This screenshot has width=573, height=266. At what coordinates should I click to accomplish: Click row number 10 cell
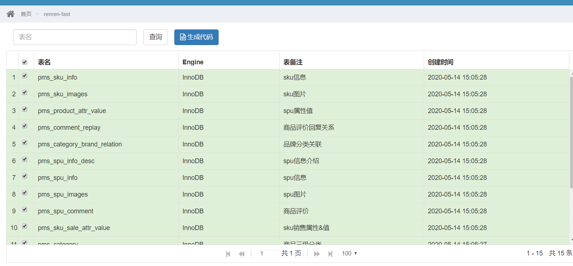click(x=12, y=228)
